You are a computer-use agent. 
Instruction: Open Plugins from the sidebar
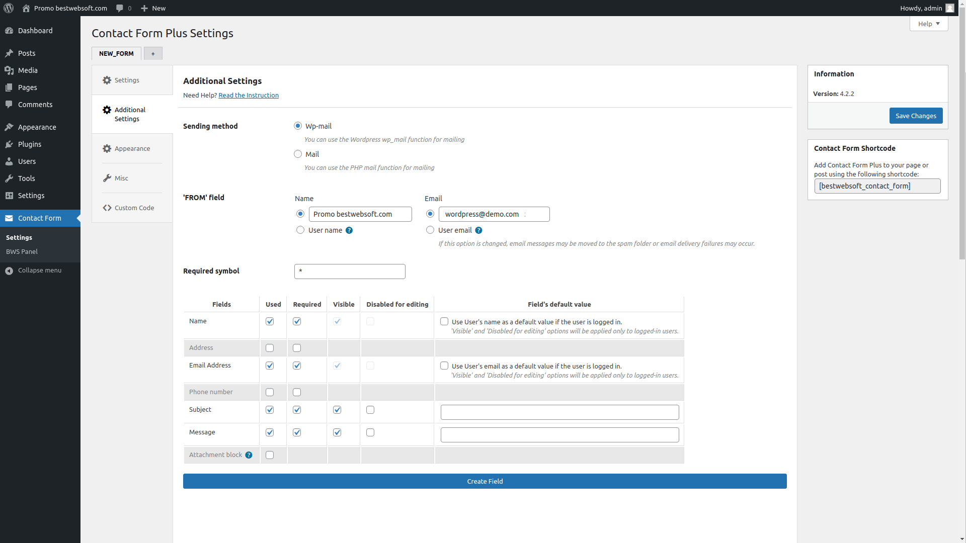click(29, 144)
